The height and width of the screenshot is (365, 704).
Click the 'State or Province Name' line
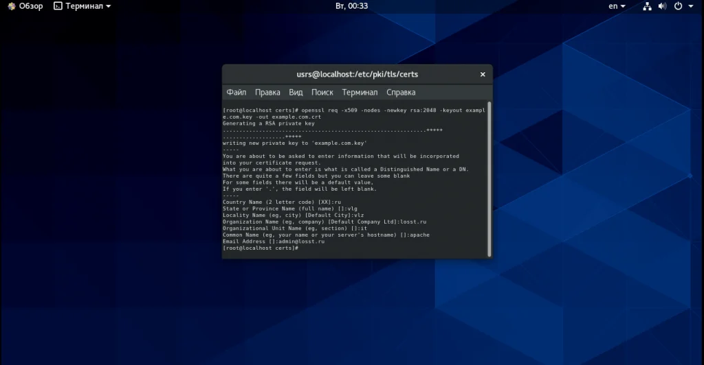pos(290,209)
